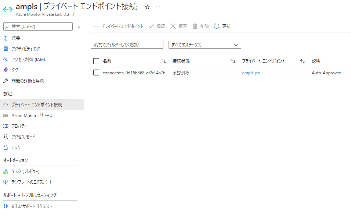Open 概要 overview page

pyautogui.click(x=16, y=38)
